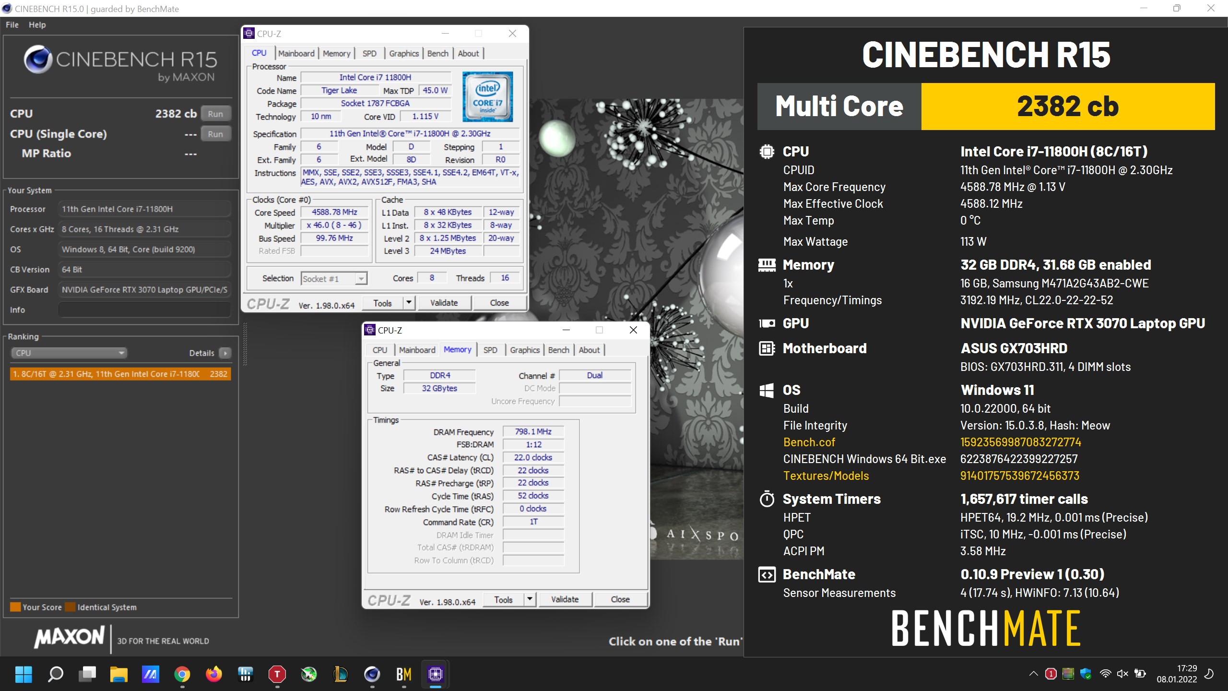Click the Bench.cof yellow link
This screenshot has height=691, width=1228.
tap(809, 442)
